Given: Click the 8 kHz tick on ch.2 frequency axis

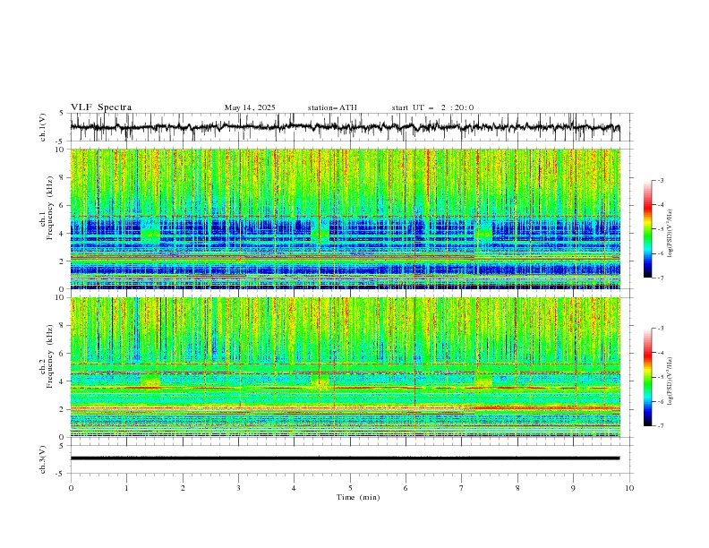Looking at the screenshot, I should pyautogui.click(x=63, y=326).
